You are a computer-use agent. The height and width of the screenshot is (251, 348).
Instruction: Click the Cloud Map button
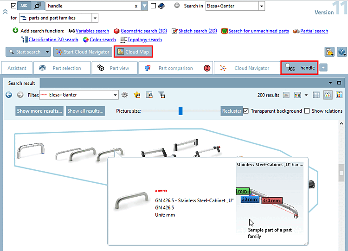[x=133, y=52]
